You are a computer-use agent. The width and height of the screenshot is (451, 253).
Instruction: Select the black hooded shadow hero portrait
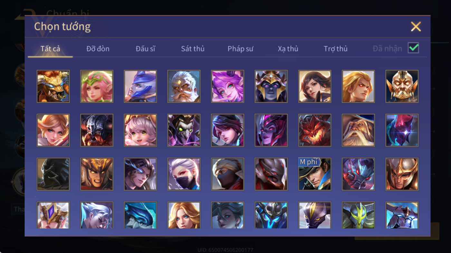[53, 174]
